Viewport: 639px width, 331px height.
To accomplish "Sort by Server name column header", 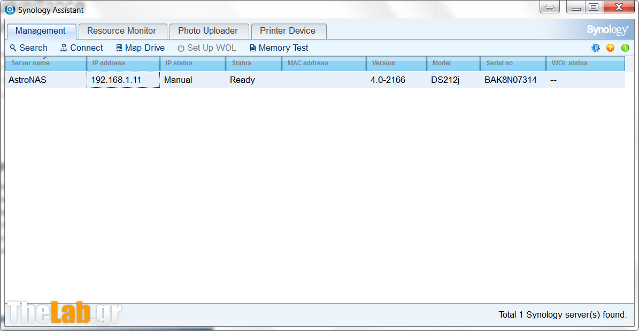I will pyautogui.click(x=45, y=63).
